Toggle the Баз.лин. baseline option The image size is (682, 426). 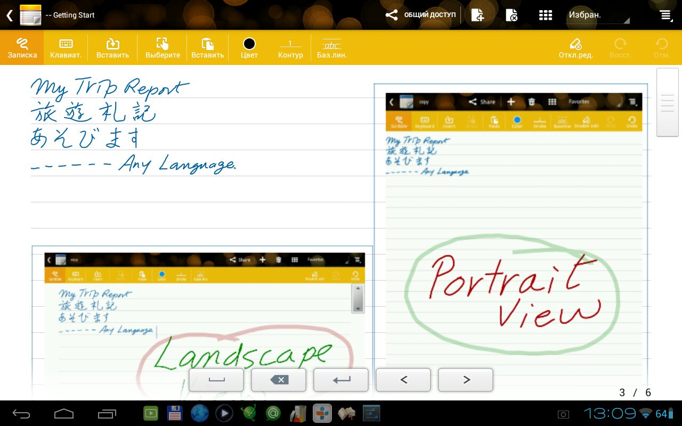(331, 48)
